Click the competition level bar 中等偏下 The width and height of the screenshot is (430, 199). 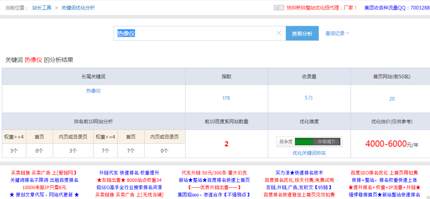point(309,141)
